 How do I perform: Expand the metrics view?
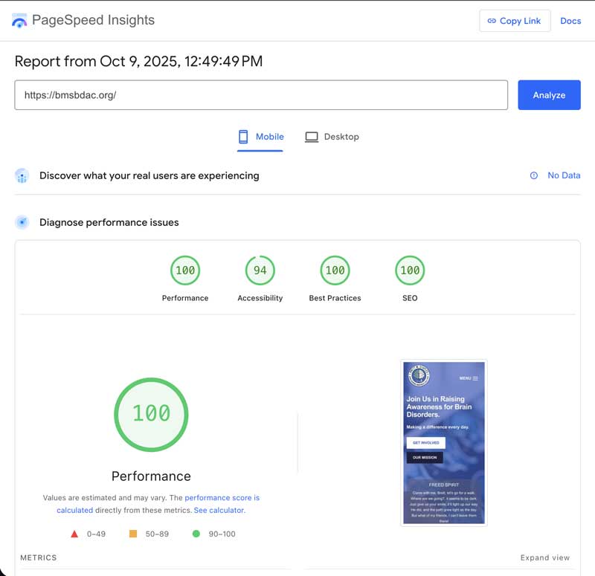544,557
